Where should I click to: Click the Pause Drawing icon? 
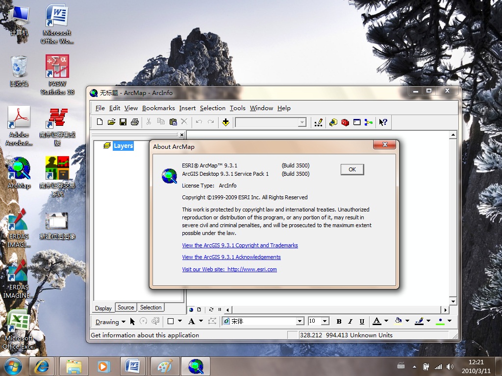point(220,309)
